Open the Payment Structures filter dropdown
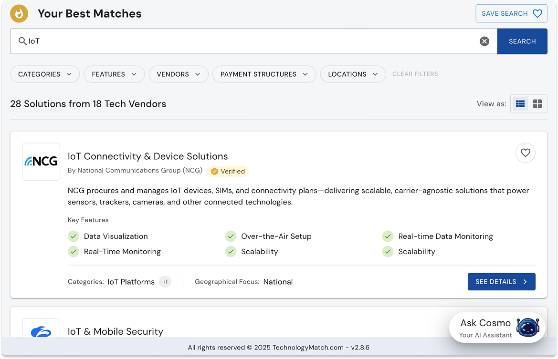Viewport: 558px width, 359px height. (264, 74)
